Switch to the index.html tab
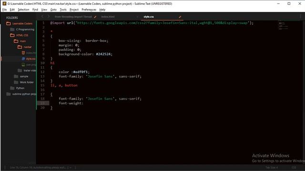The width and height of the screenshot is (305, 171). (108, 17)
